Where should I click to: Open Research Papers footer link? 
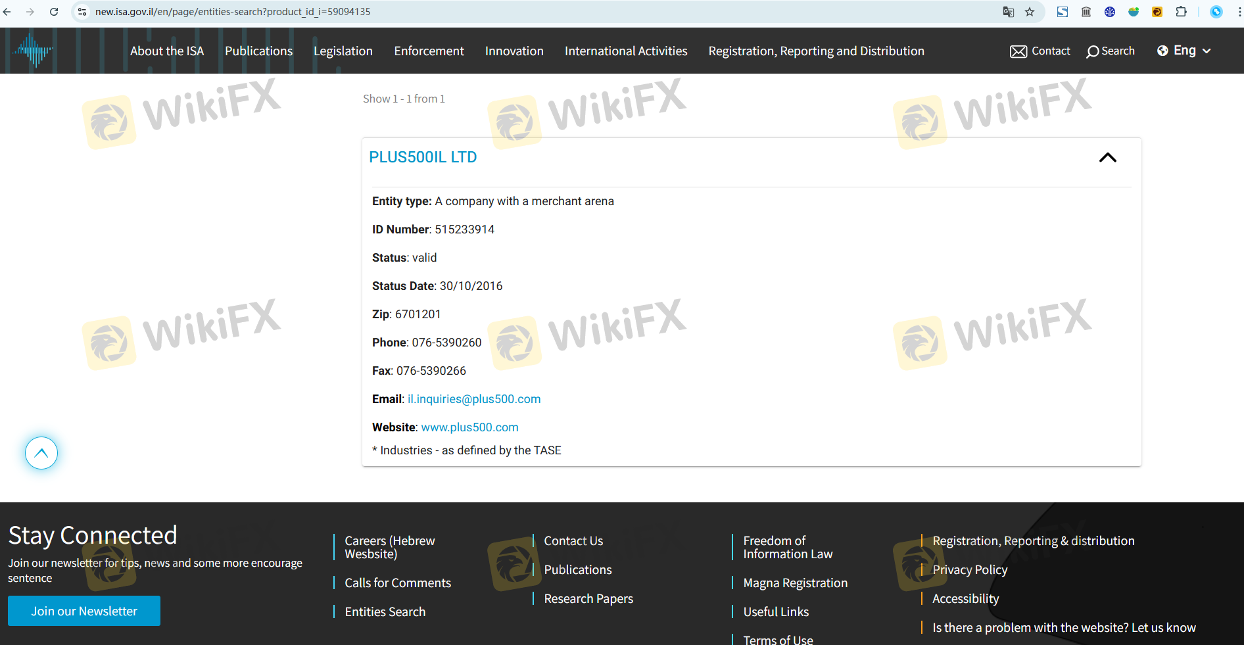coord(588,598)
